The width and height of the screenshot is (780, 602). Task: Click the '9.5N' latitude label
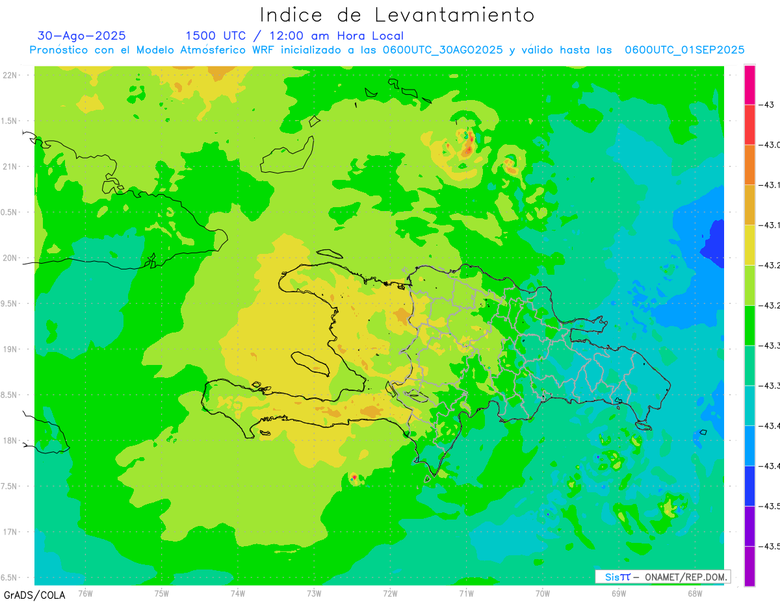[9, 304]
